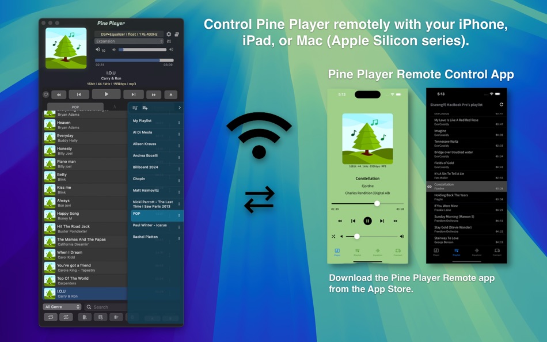Toggle the heart favorite button
Screen dimensions: 547x342
coord(45,94)
